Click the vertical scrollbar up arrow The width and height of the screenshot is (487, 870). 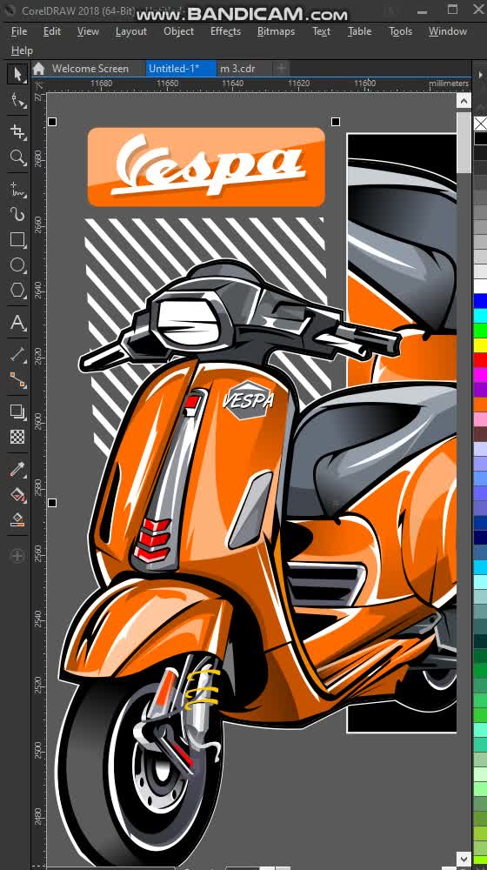pyautogui.click(x=464, y=100)
